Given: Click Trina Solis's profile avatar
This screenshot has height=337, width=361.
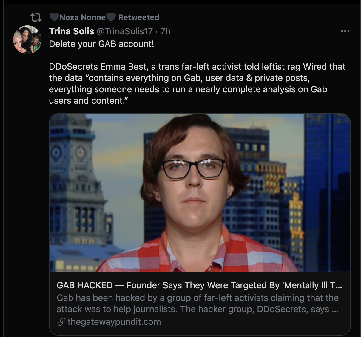Looking at the screenshot, I should [27, 40].
